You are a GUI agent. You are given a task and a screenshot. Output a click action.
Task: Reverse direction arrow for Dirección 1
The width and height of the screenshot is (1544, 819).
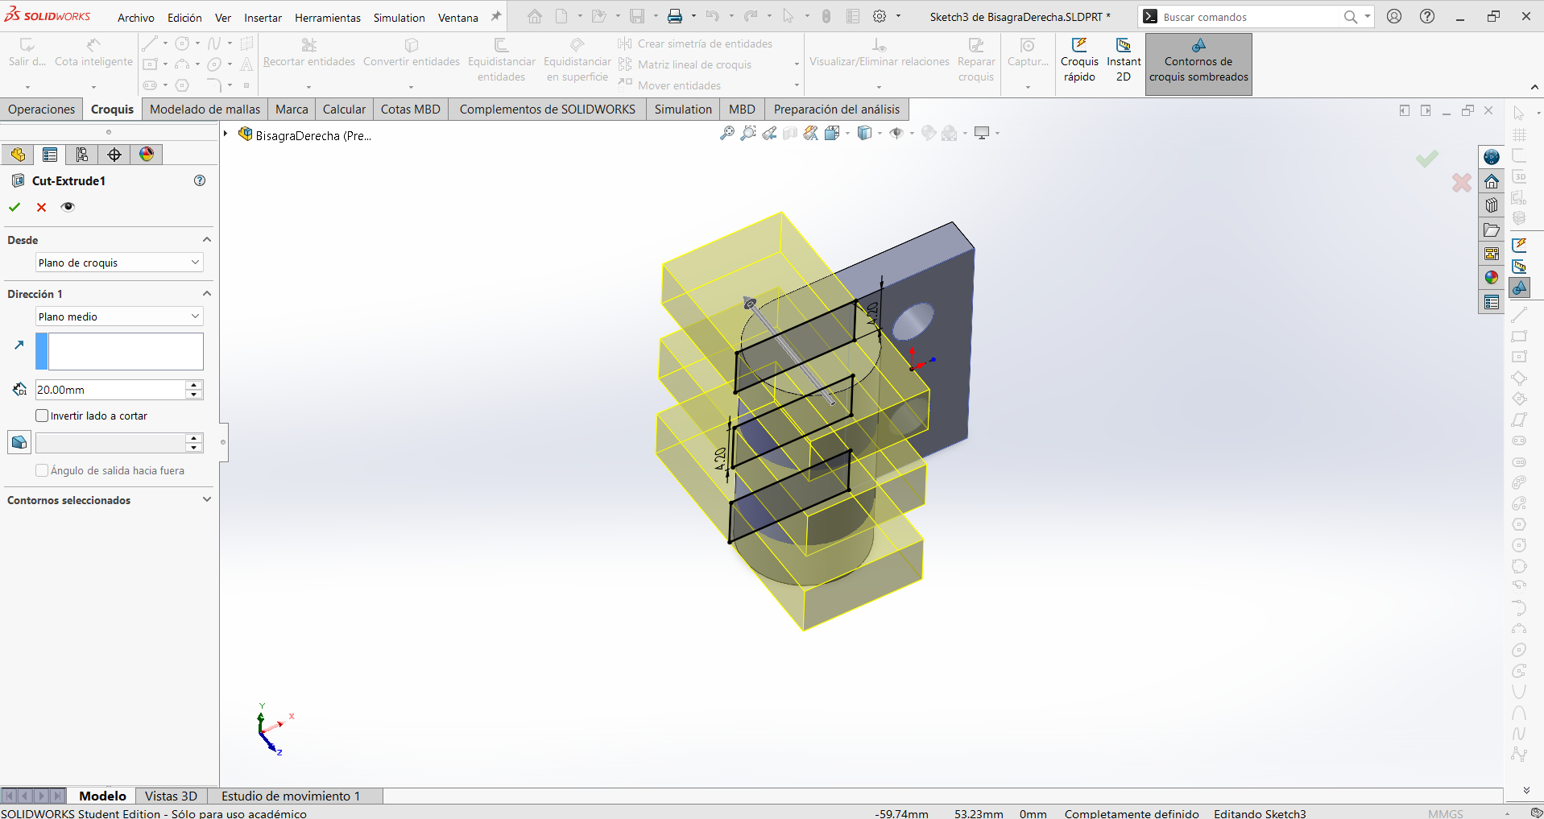pos(19,345)
